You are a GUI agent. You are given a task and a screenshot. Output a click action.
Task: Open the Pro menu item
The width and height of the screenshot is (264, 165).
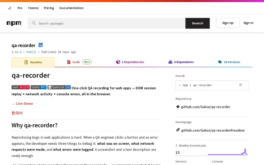coord(20,8)
